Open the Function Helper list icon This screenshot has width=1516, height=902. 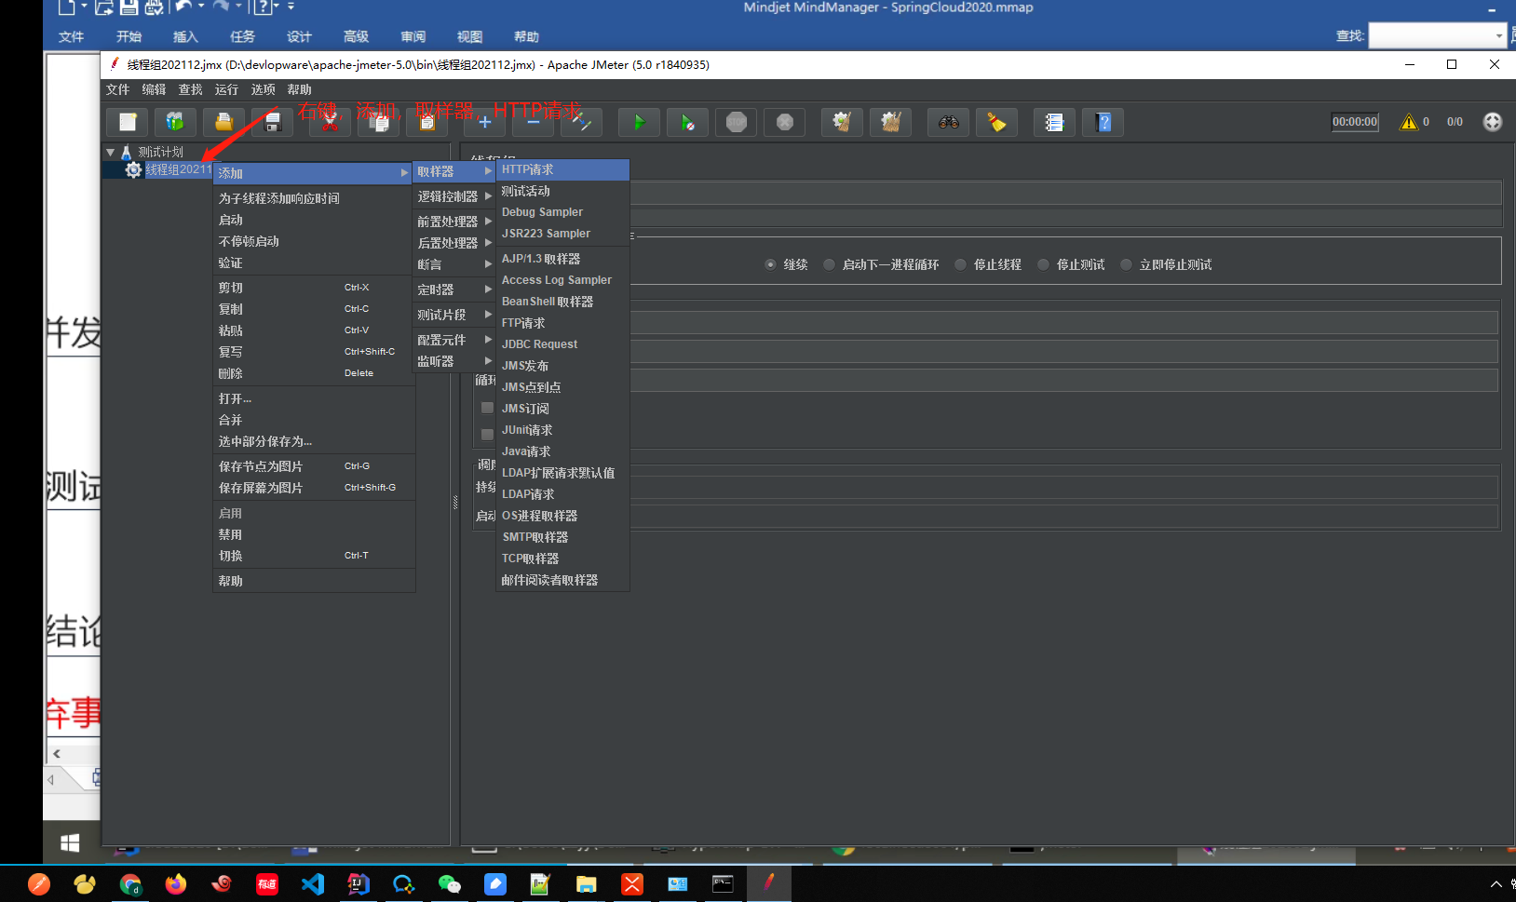point(1054,122)
